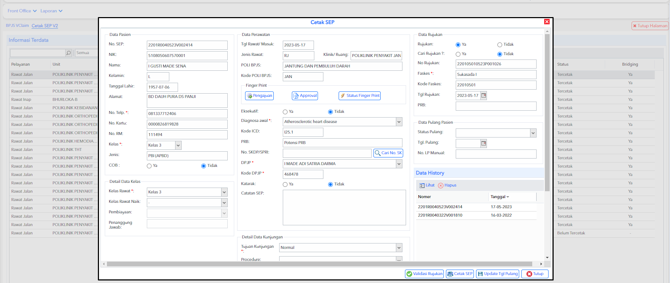Click the Semua filter field

click(86, 53)
